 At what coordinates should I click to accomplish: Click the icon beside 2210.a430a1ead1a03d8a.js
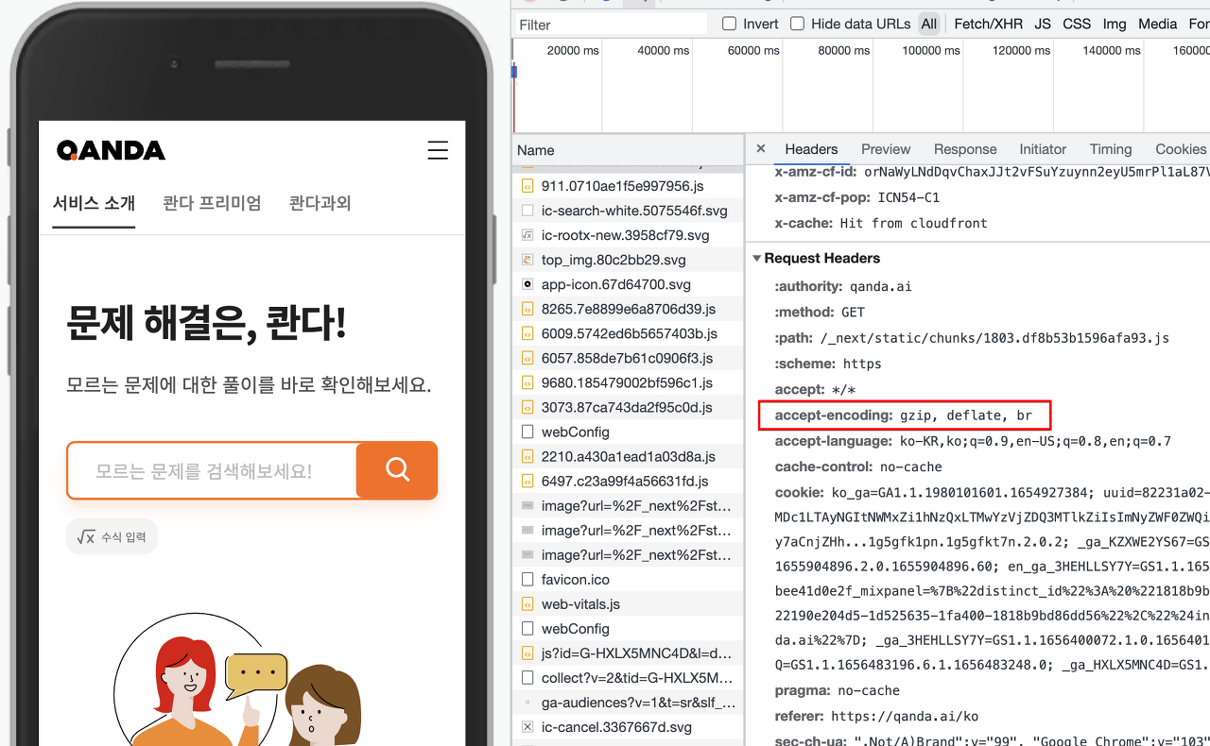pyautogui.click(x=527, y=456)
